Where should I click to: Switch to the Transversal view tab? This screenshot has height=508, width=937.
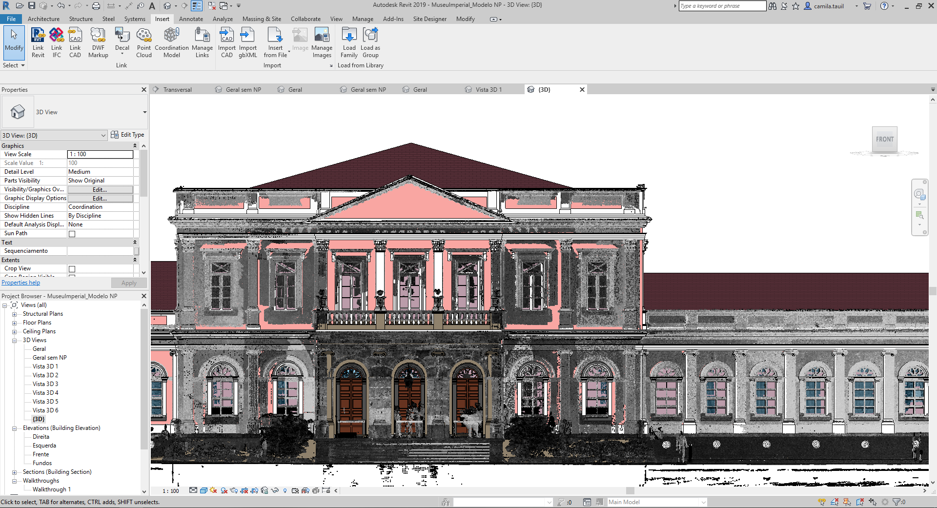coord(177,90)
